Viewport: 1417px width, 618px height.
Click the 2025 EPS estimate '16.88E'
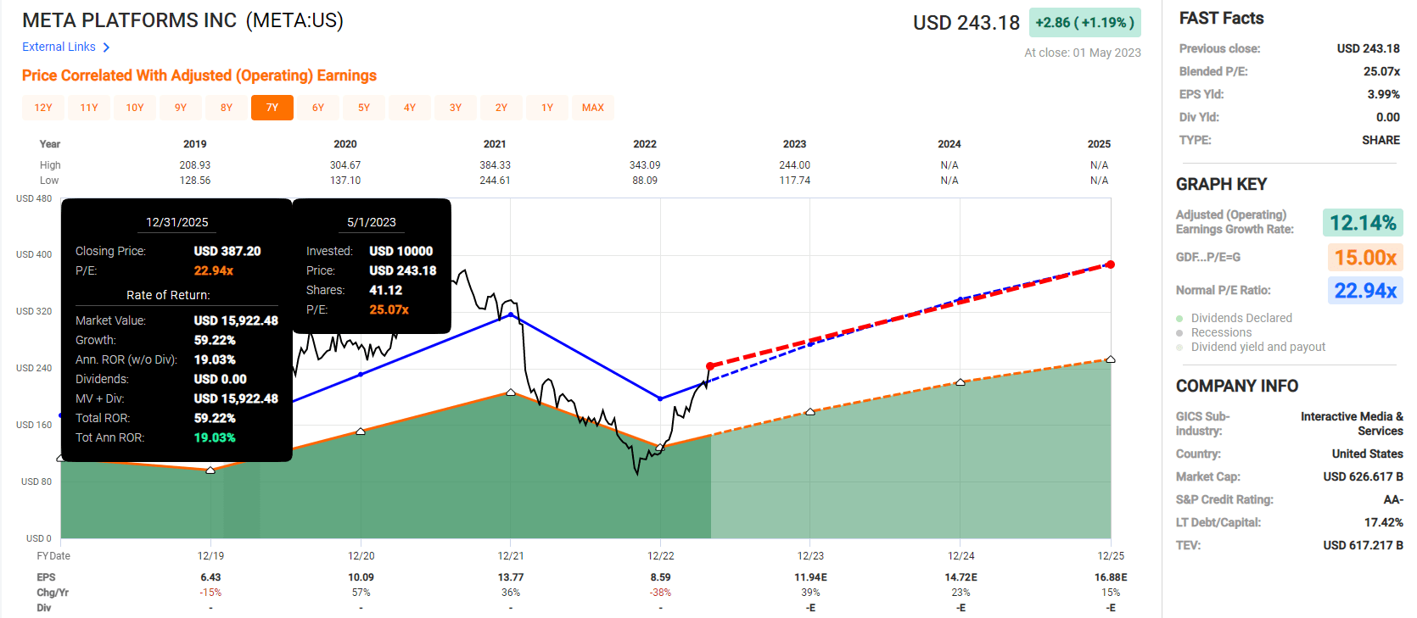tap(1111, 577)
